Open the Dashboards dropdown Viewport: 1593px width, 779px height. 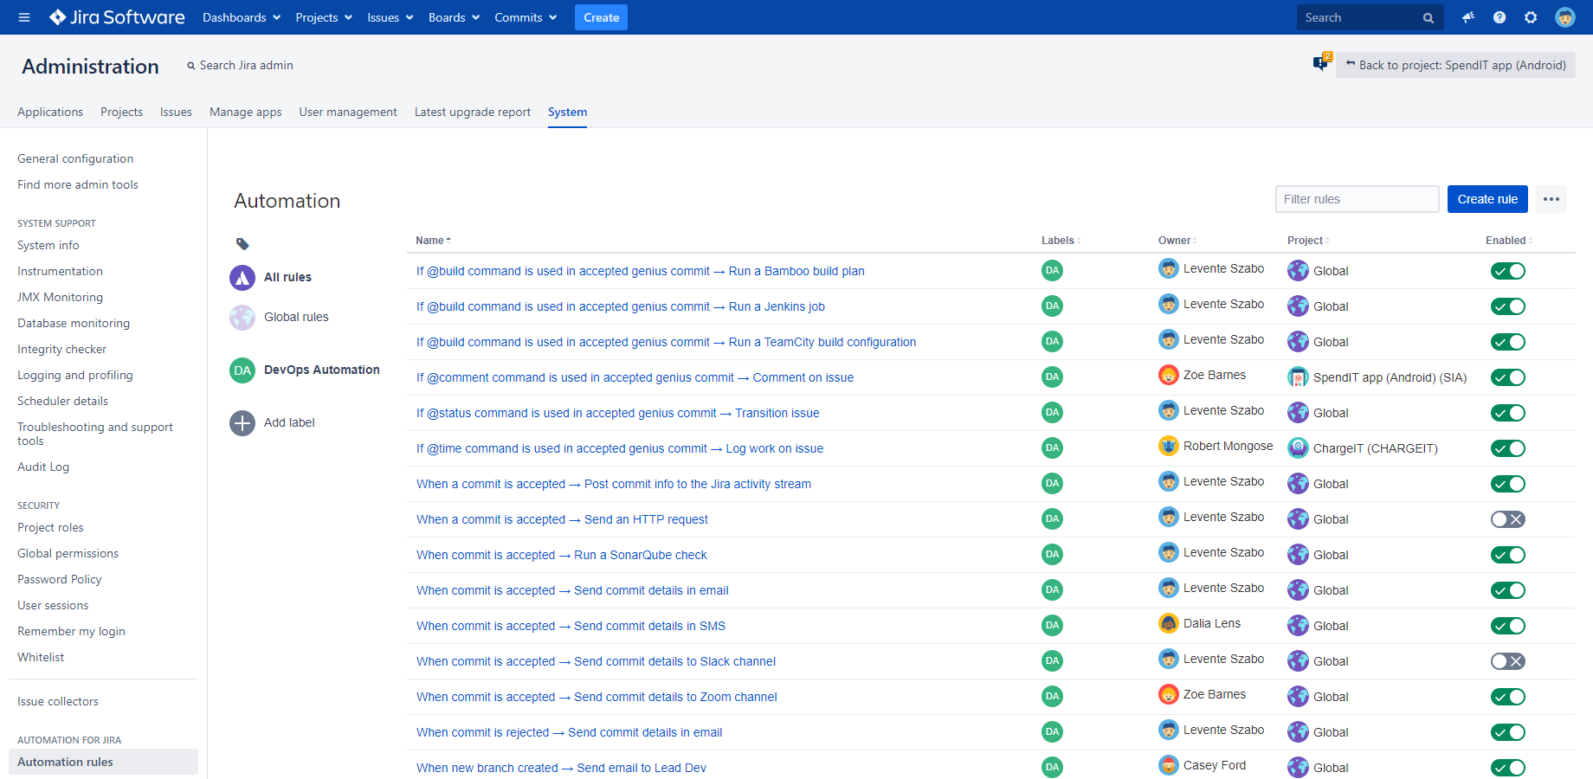(x=240, y=16)
